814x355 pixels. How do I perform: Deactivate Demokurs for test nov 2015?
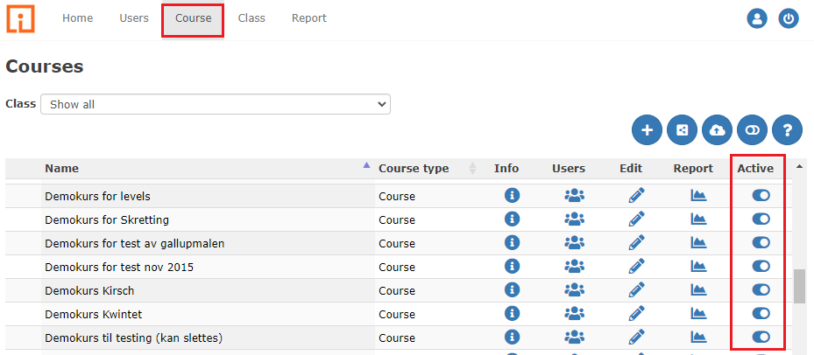761,267
